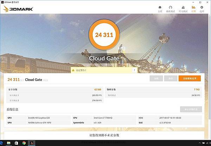
Task: Open Google Chrome from the taskbar
Action: [x=24, y=143]
